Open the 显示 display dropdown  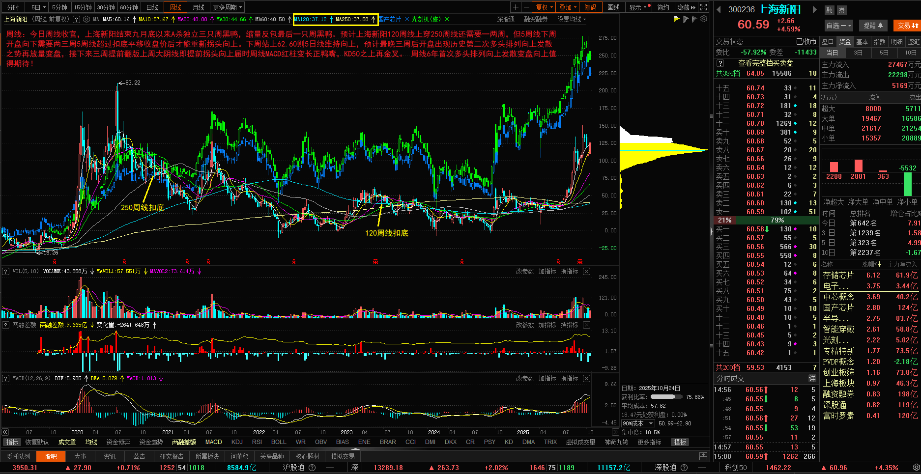(639, 7)
